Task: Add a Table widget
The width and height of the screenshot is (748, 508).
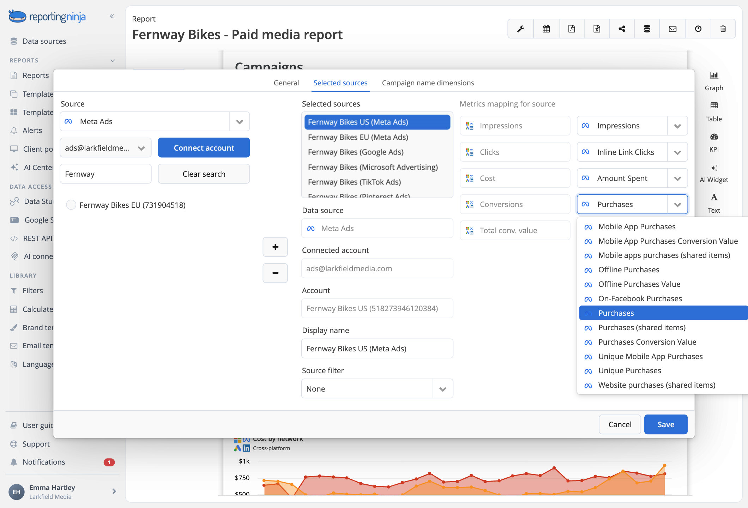Action: point(714,112)
